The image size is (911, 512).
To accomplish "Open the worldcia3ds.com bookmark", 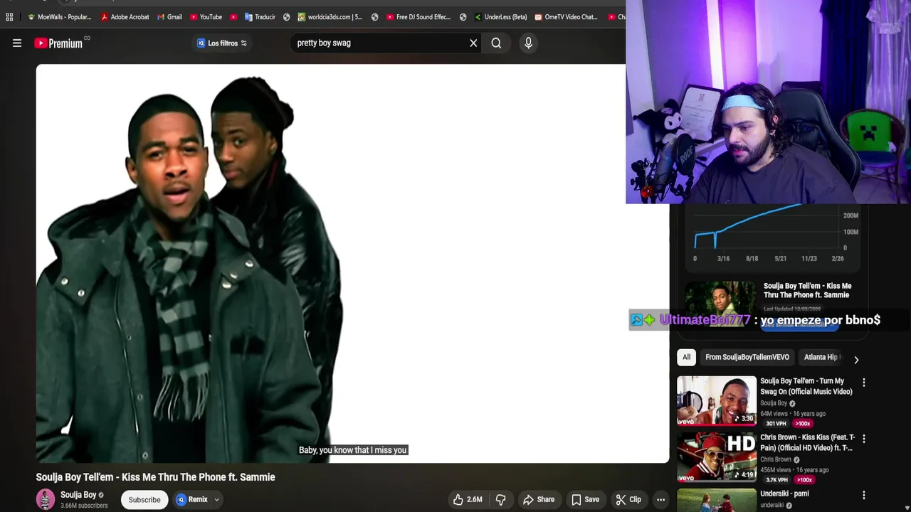I will point(330,17).
